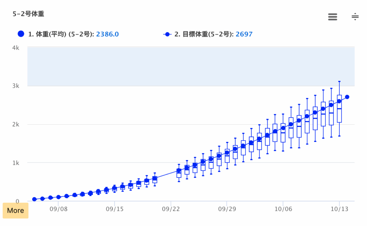Toggle the 体重(平均) legend series

pyautogui.click(x=61, y=34)
